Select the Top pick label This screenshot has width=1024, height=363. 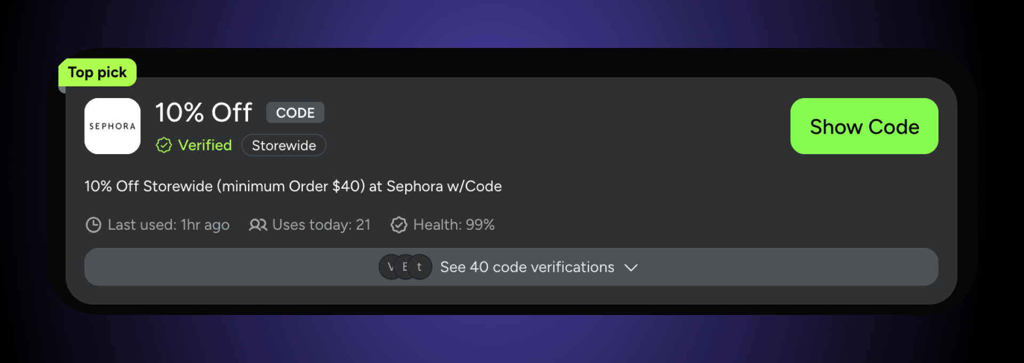(97, 72)
